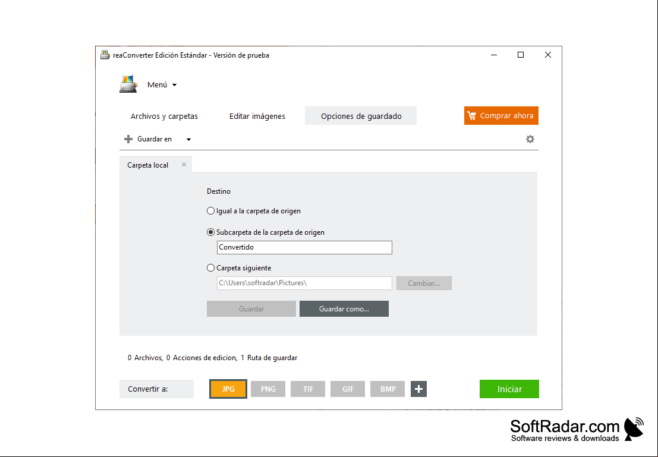This screenshot has width=658, height=457.
Task: Click the Guardar como... button
Action: pos(344,309)
